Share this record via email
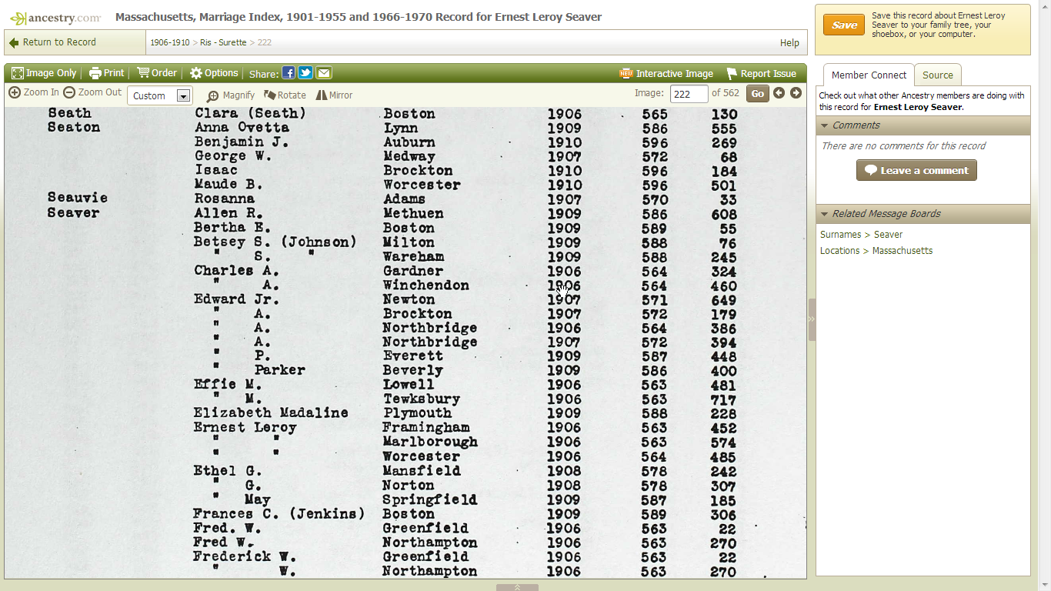Screen dimensions: 1051x591 pyautogui.click(x=323, y=72)
